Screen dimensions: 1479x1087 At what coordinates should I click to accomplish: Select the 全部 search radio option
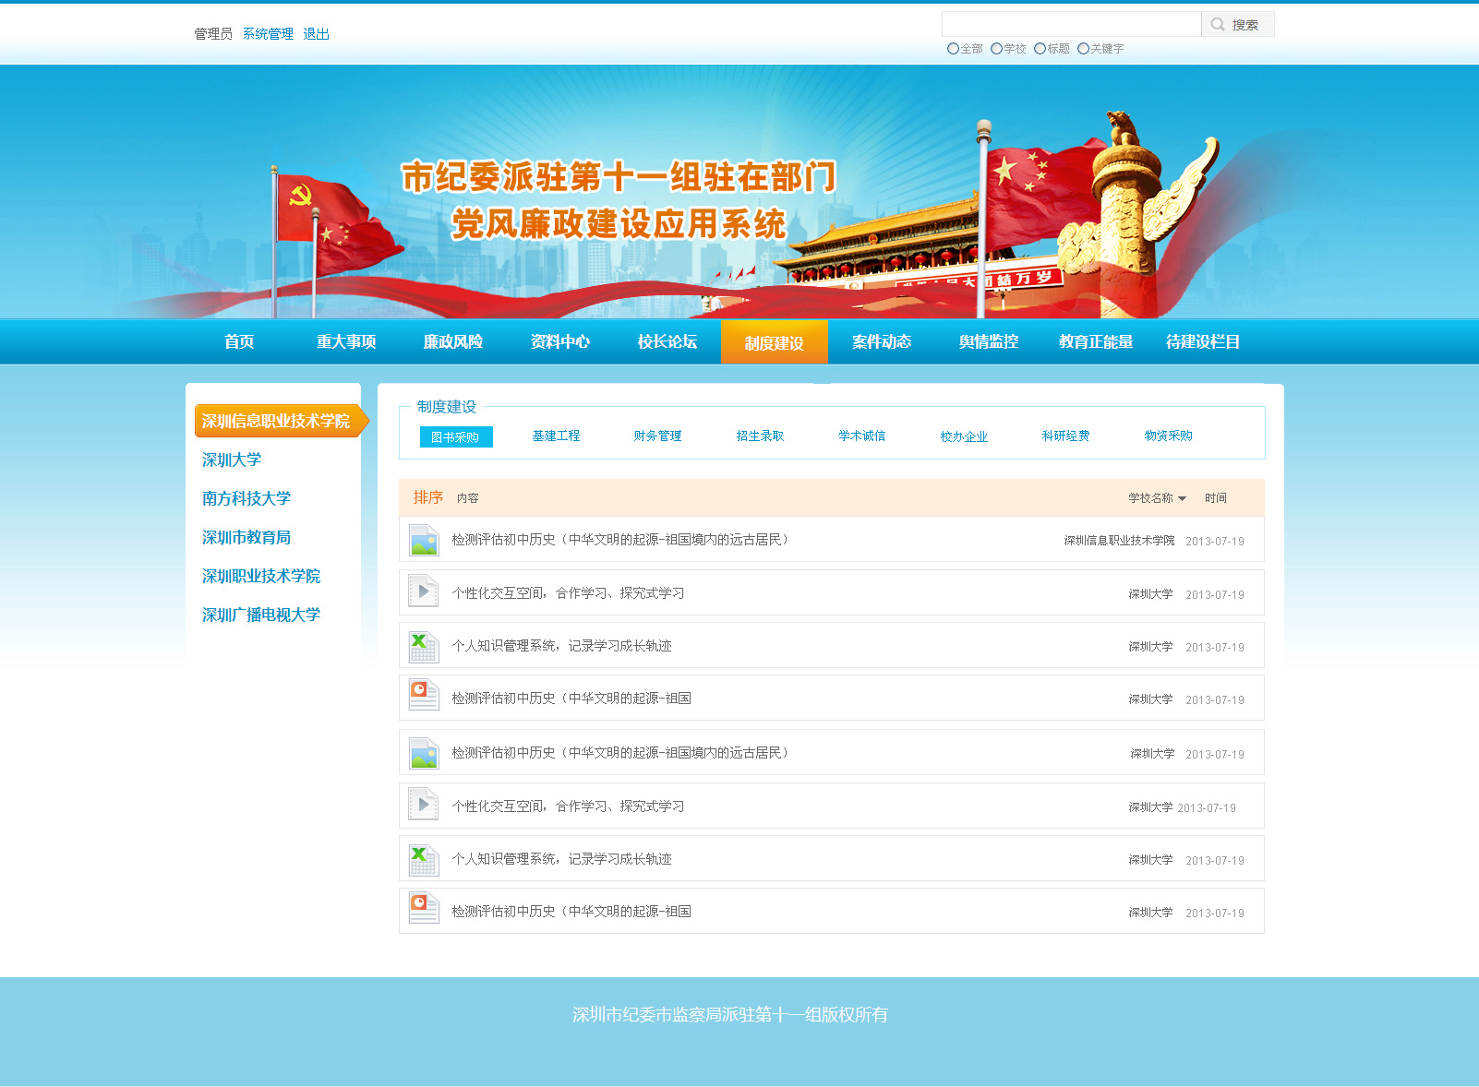coord(953,49)
